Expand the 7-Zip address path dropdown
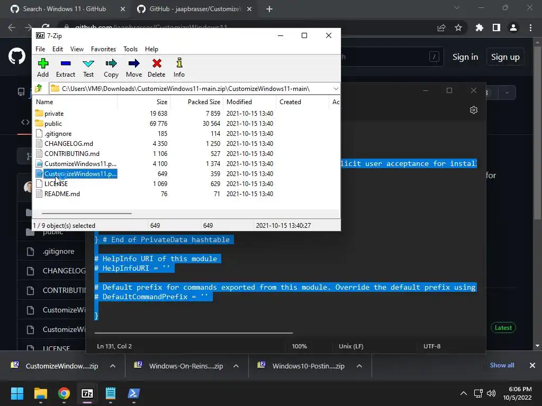The height and width of the screenshot is (406, 542). [x=336, y=89]
